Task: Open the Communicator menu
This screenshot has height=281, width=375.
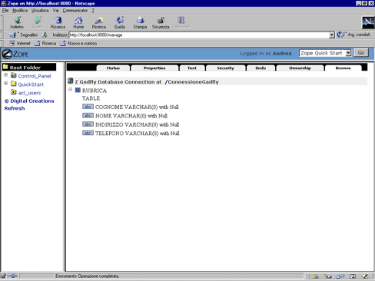Action: click(x=75, y=11)
